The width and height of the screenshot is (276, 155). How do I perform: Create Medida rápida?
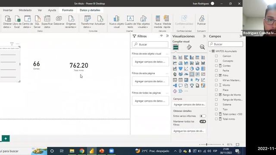(166, 22)
